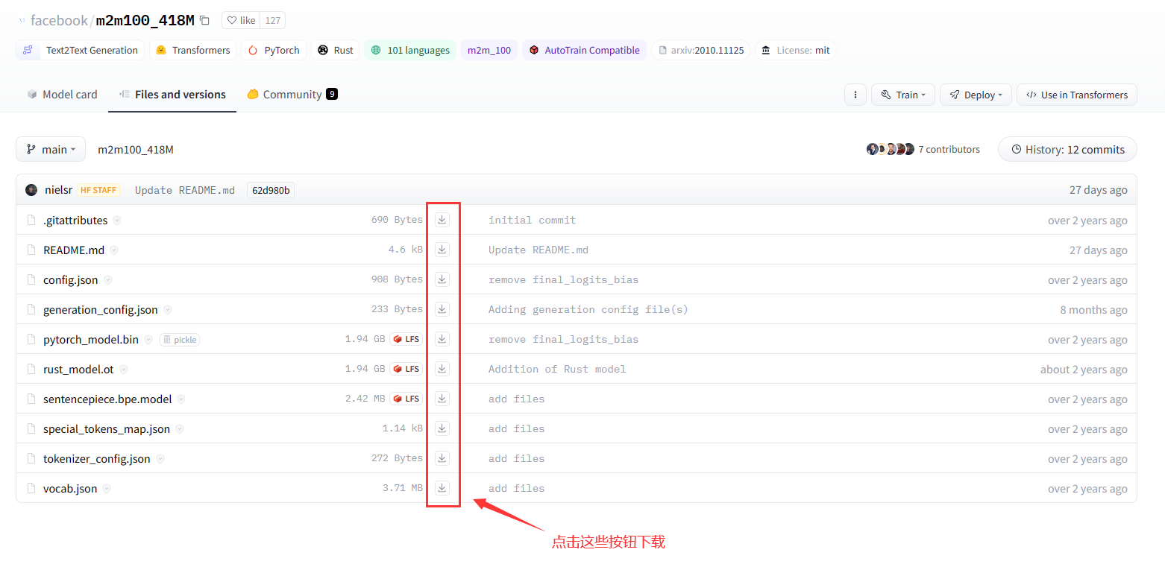Like the model
1165x573 pixels.
241,20
